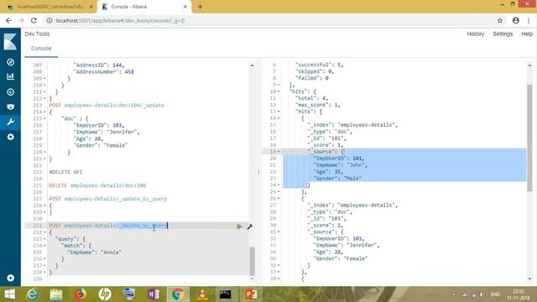Click the address bar URL field
Image resolution: width=537 pixels, height=302 pixels.
coord(270,20)
